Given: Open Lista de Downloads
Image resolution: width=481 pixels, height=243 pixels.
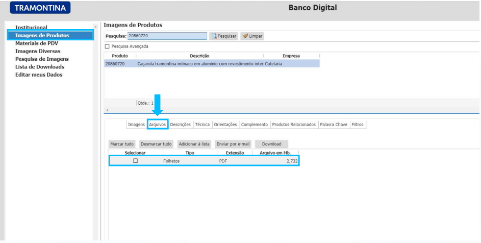Looking at the screenshot, I should tap(40, 67).
